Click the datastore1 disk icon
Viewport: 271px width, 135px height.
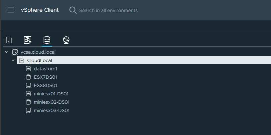28,69
